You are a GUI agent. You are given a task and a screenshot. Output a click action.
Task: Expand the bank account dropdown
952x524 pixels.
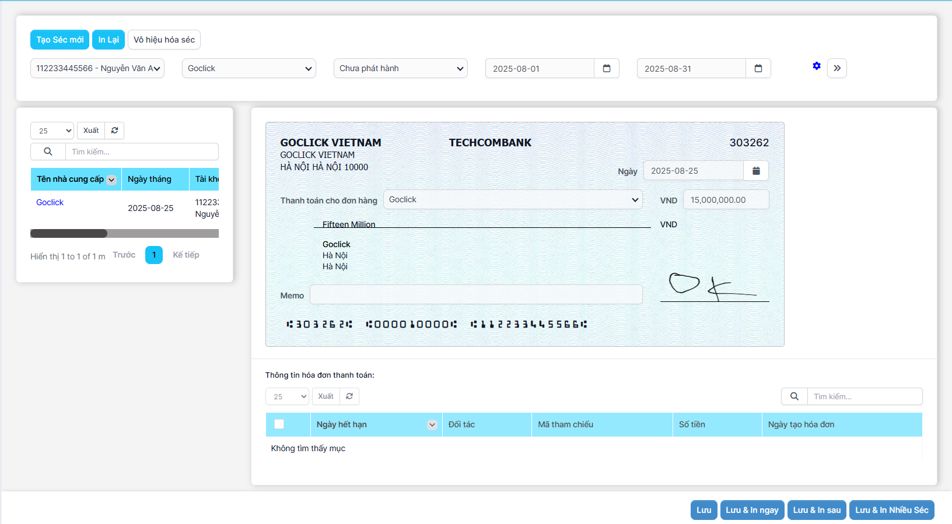click(97, 68)
